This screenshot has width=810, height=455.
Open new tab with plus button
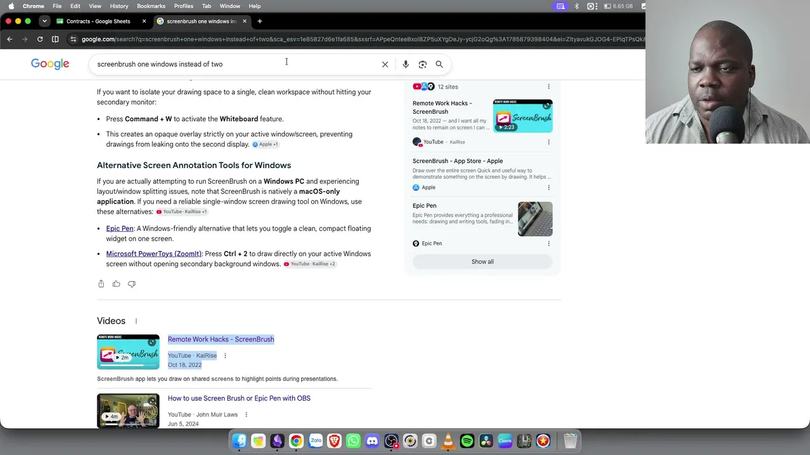tap(259, 21)
